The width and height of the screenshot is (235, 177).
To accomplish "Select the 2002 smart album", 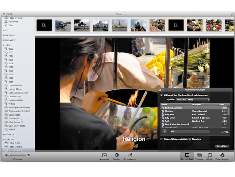I will tap(11, 49).
